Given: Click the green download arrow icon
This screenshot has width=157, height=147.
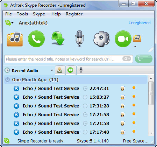Looking at the screenshot, I should pyautogui.click(x=58, y=39).
